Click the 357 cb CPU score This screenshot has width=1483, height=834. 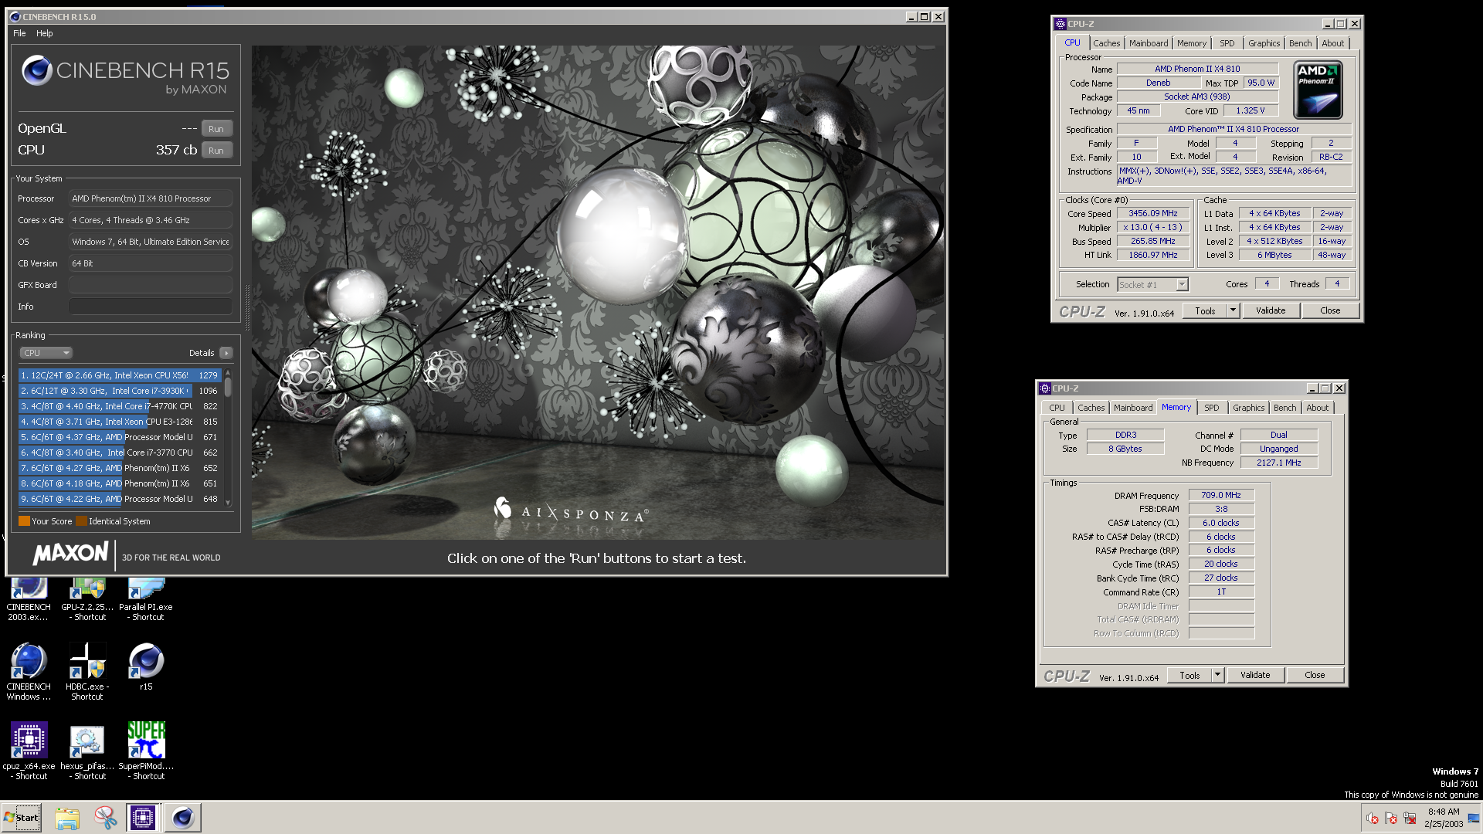tap(177, 150)
